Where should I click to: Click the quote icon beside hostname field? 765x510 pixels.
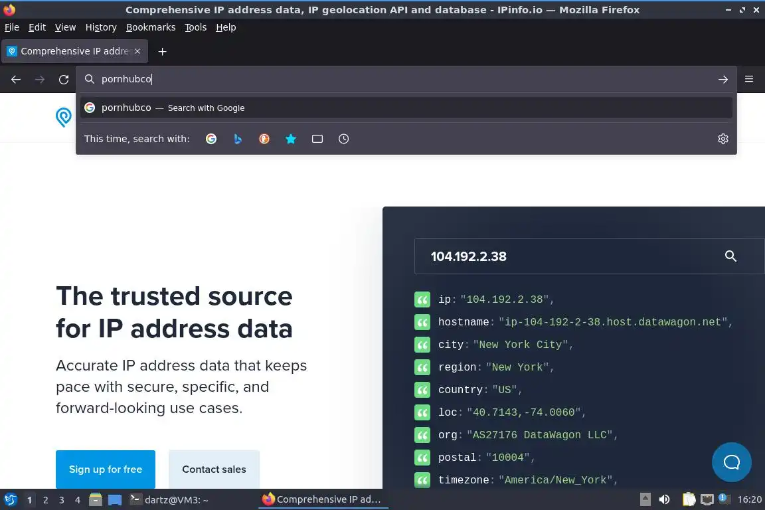coord(422,322)
